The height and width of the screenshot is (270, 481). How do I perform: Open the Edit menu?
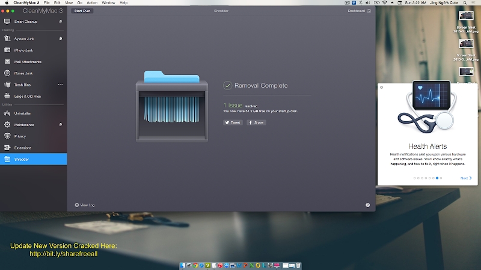tap(57, 3)
